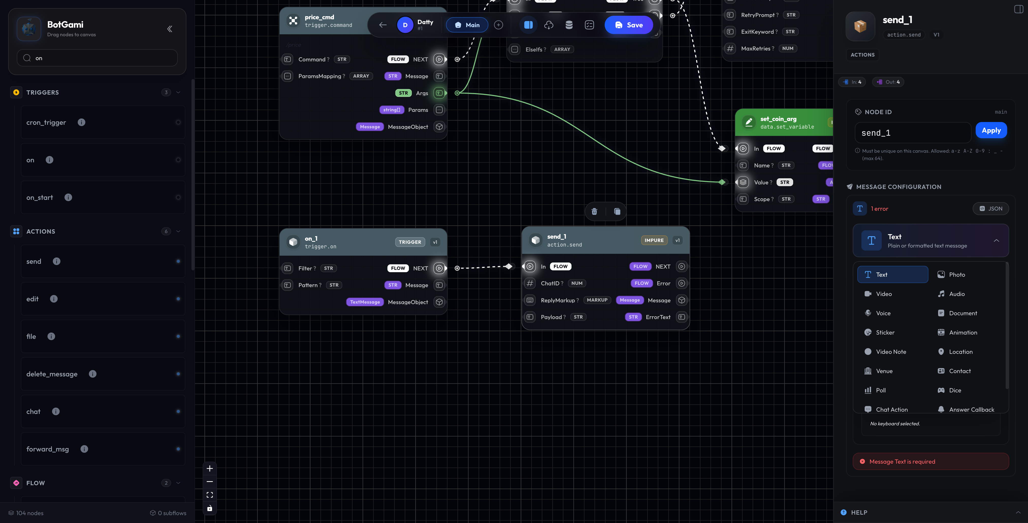Duplicate selection using the copy icon

click(617, 211)
